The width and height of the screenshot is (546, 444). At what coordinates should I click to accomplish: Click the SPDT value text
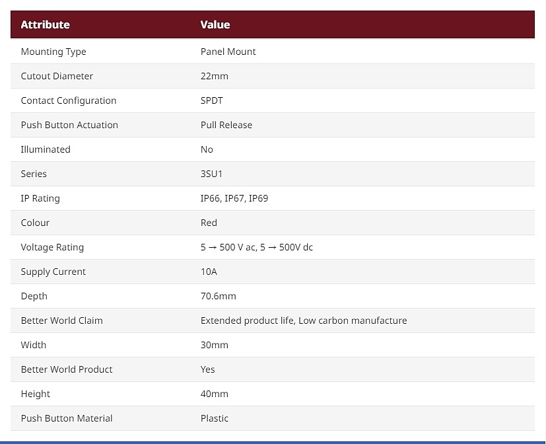click(x=213, y=100)
